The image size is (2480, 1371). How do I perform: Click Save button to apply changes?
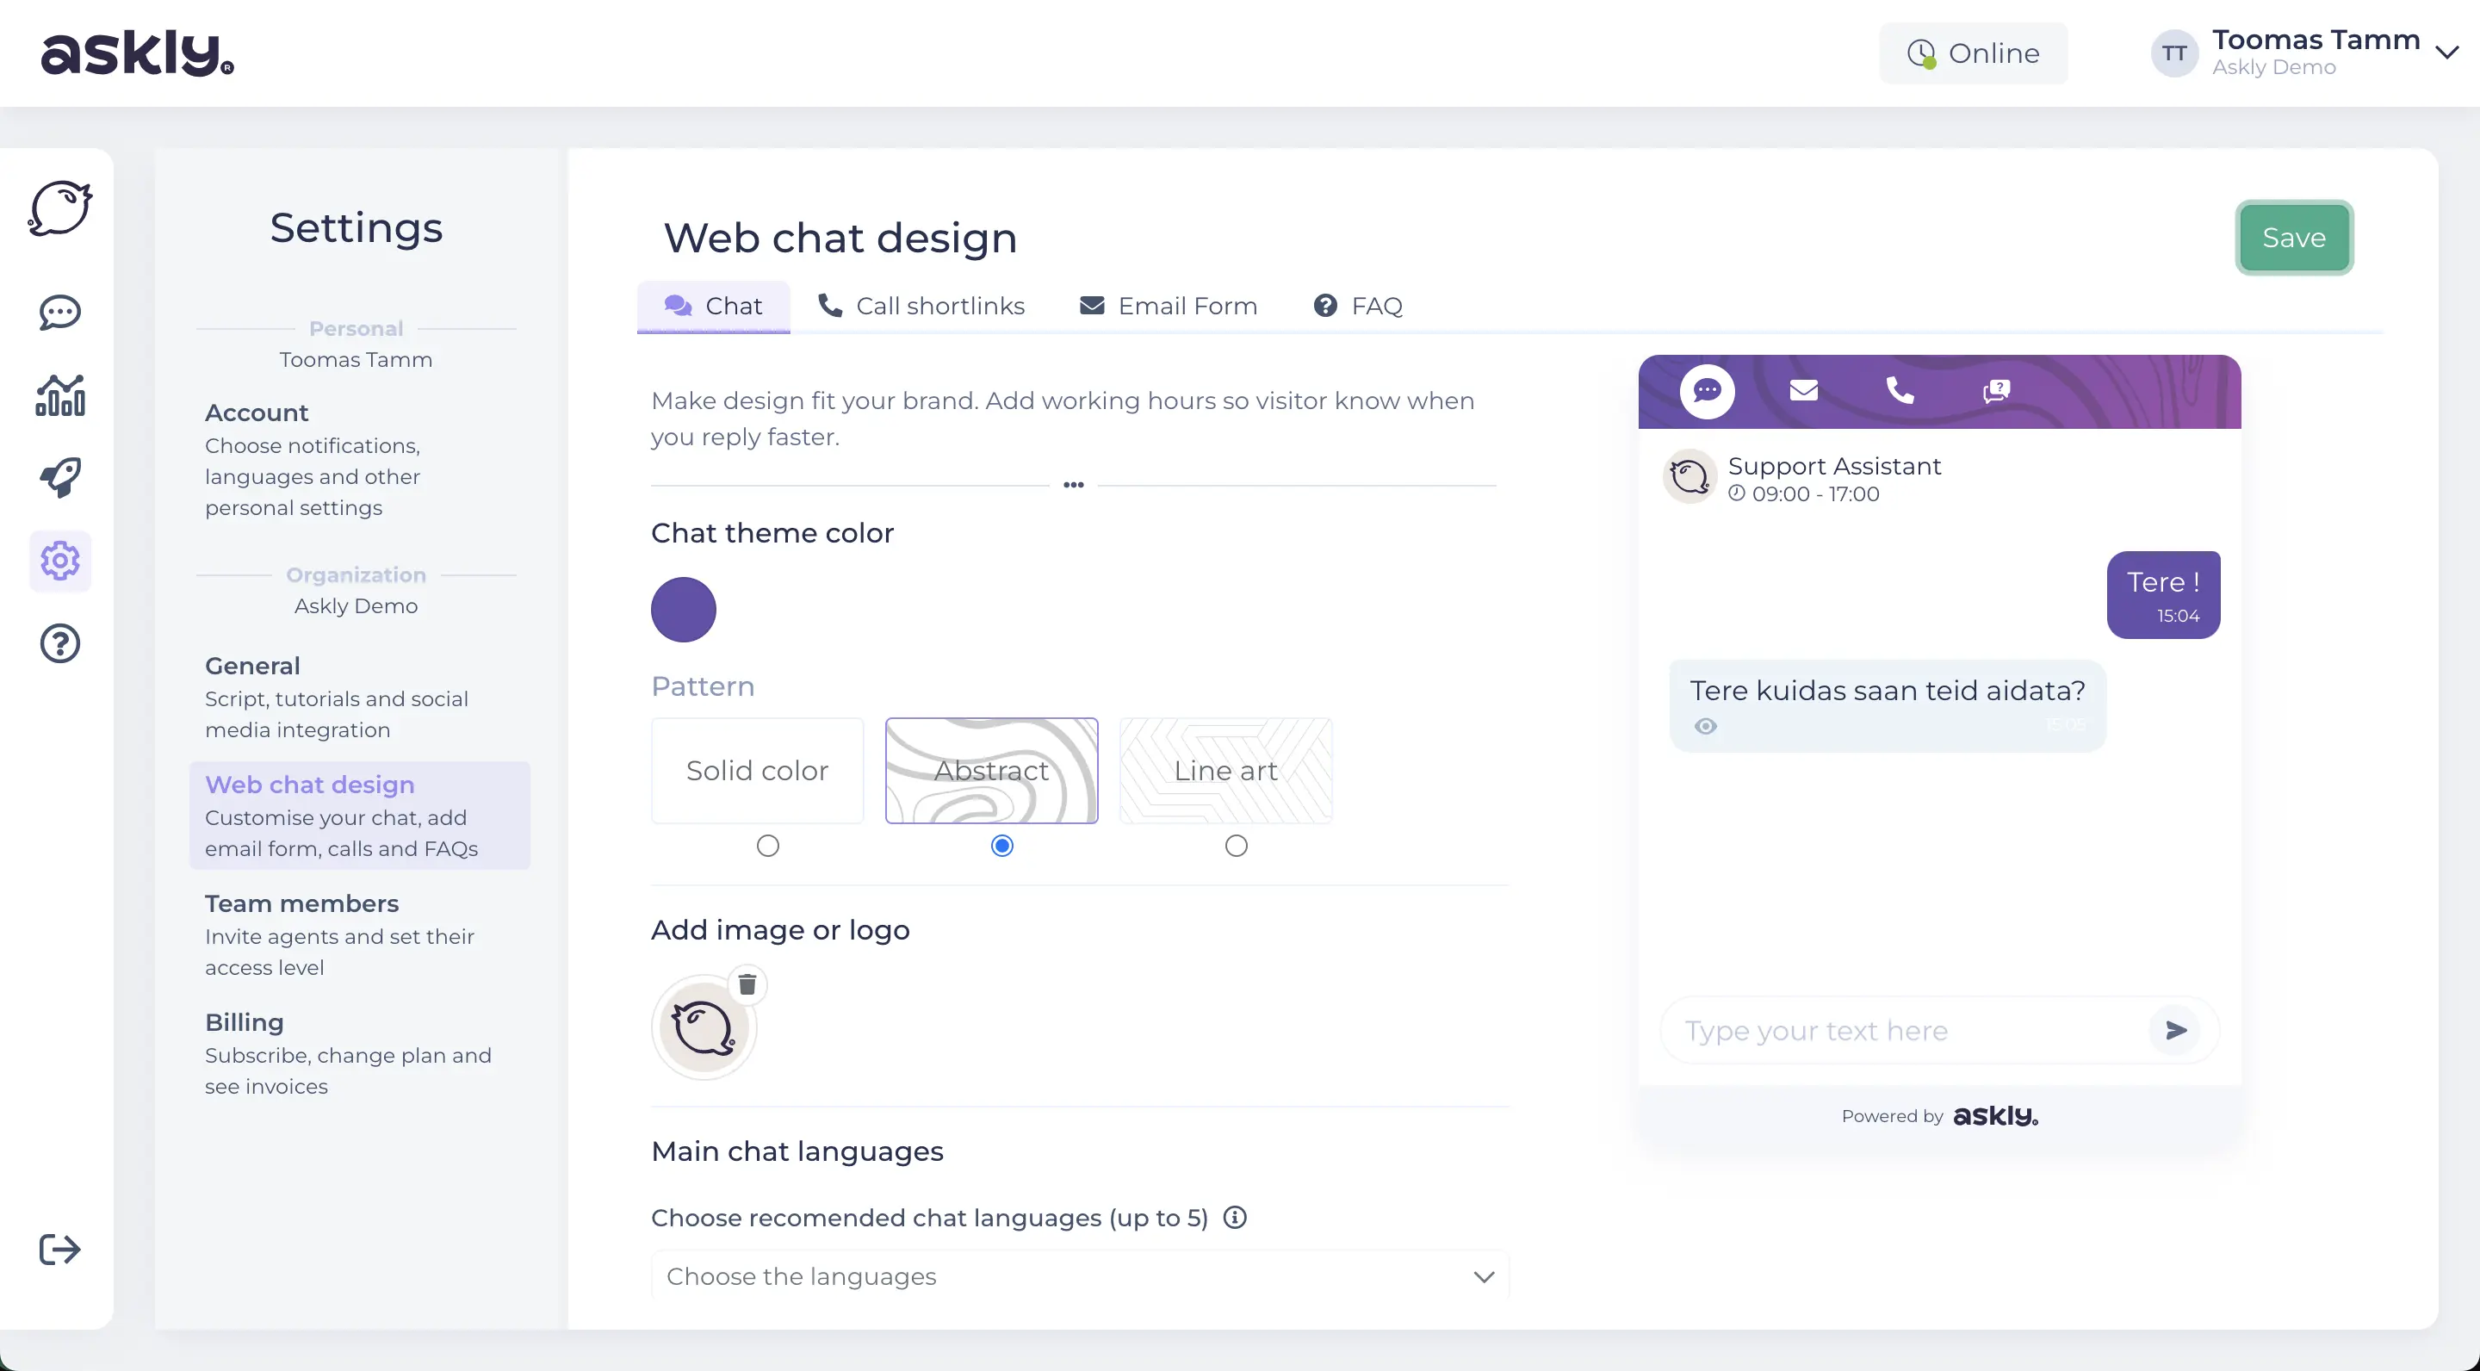(2292, 238)
